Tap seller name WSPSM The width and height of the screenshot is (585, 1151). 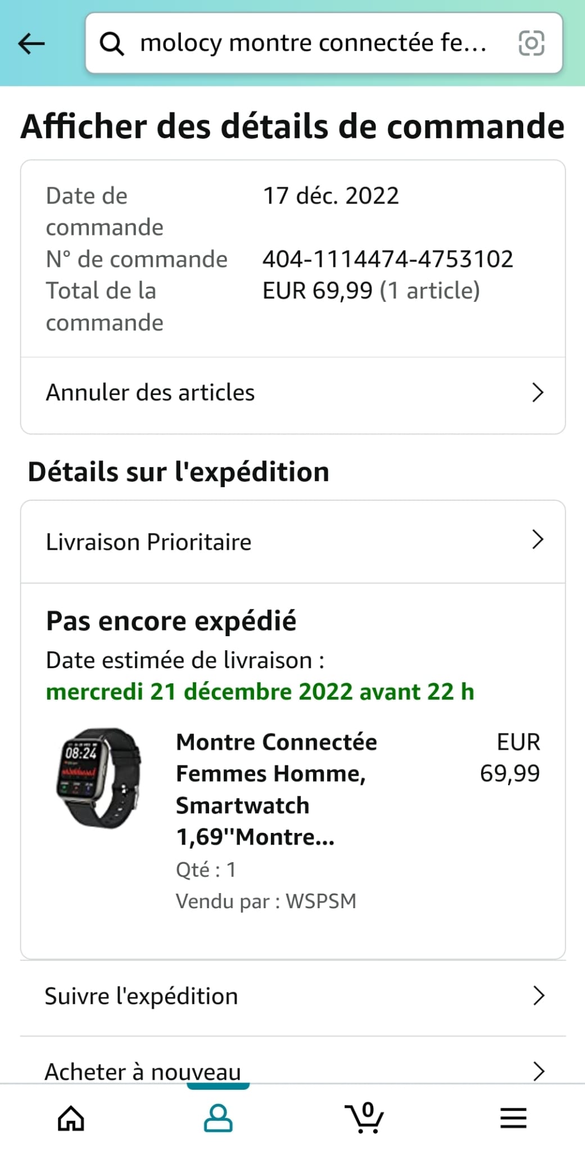click(321, 901)
